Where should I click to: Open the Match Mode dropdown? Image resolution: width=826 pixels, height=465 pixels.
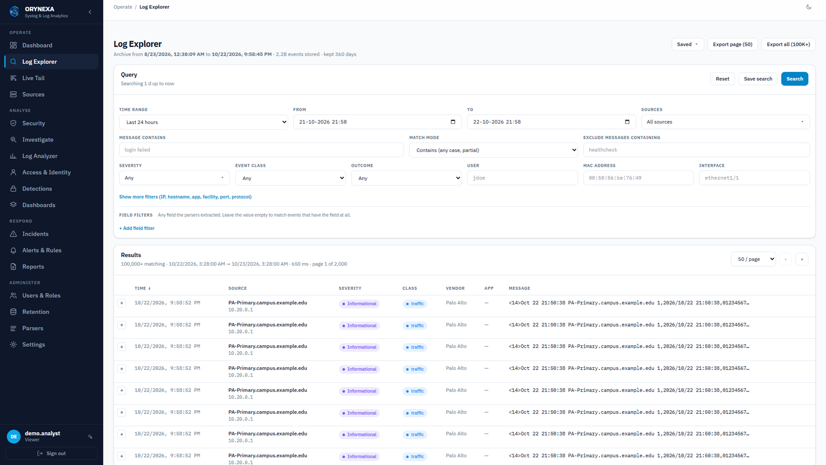[x=494, y=150]
